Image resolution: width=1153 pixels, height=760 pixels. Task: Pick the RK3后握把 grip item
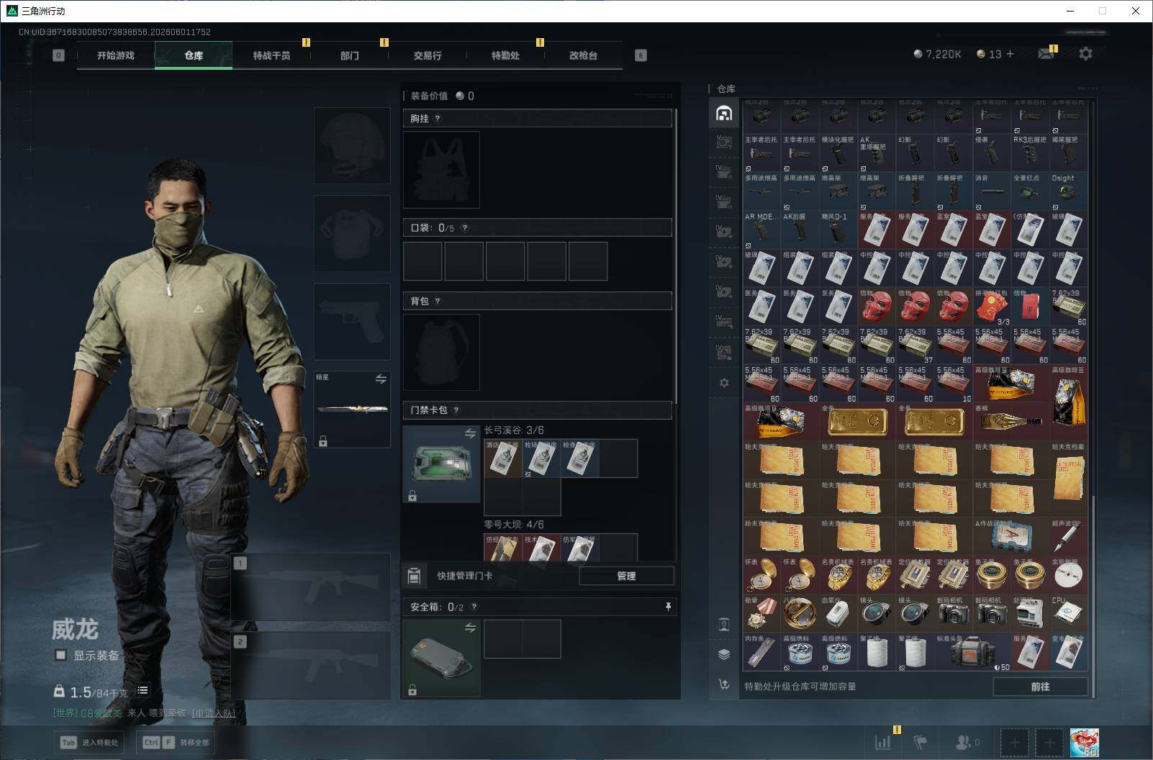(x=1030, y=153)
